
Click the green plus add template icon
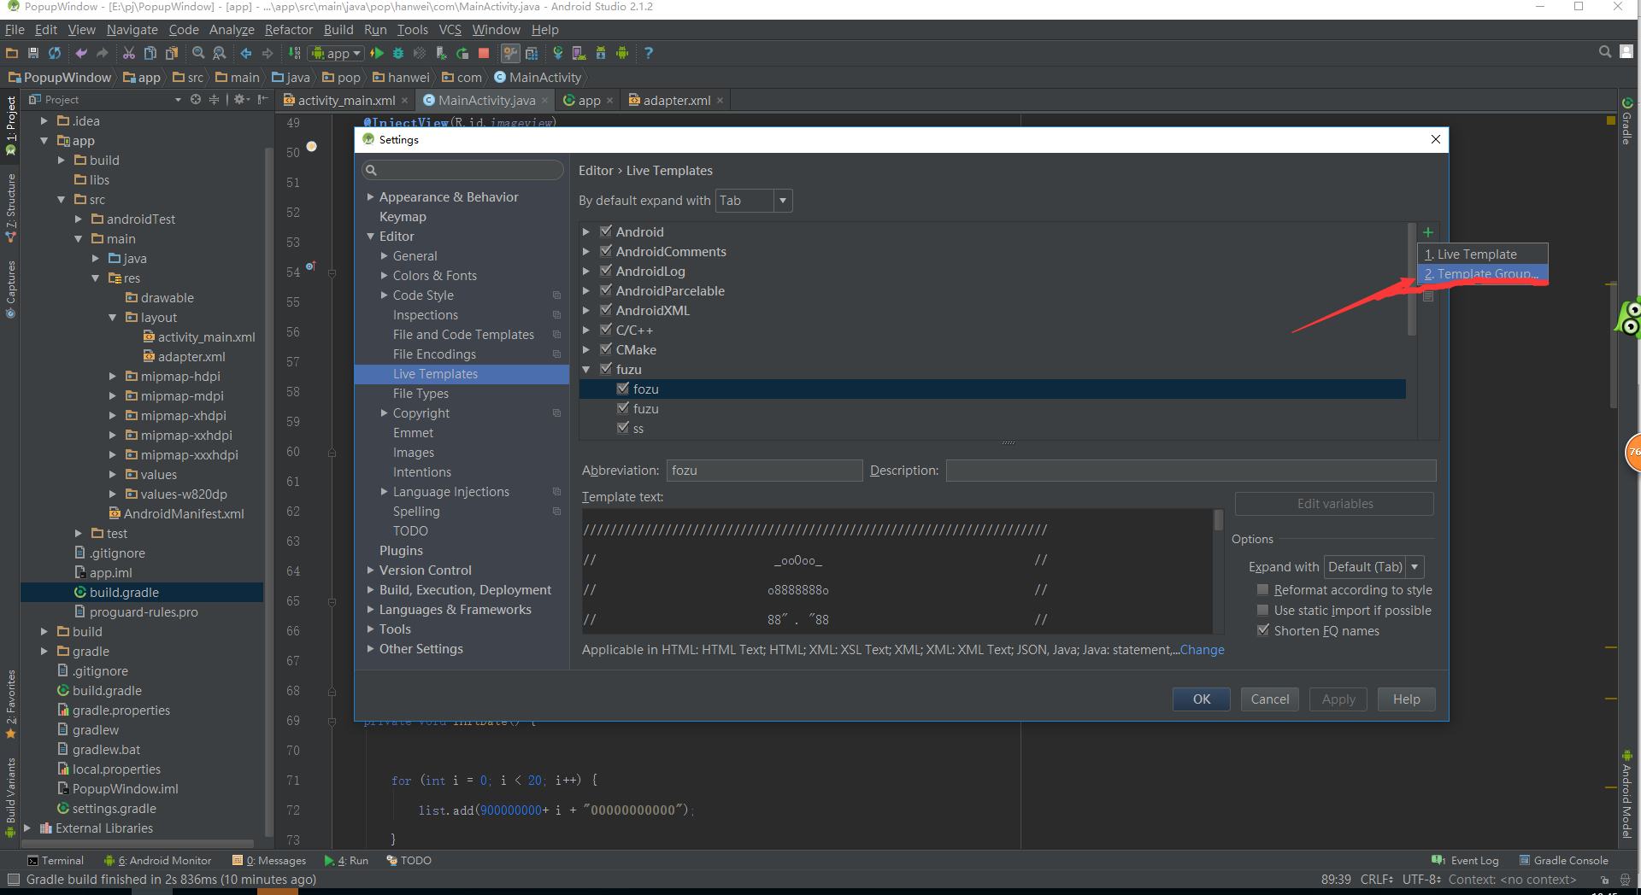(x=1427, y=232)
